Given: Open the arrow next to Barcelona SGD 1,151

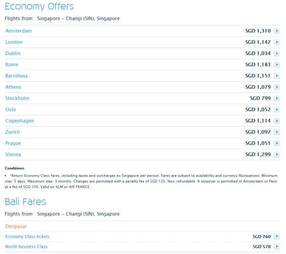Looking at the screenshot, I should 277,76.
